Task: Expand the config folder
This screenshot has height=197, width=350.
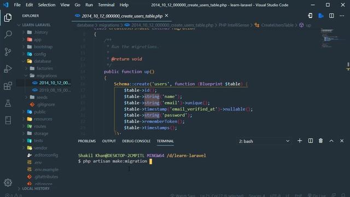Action: point(40,54)
